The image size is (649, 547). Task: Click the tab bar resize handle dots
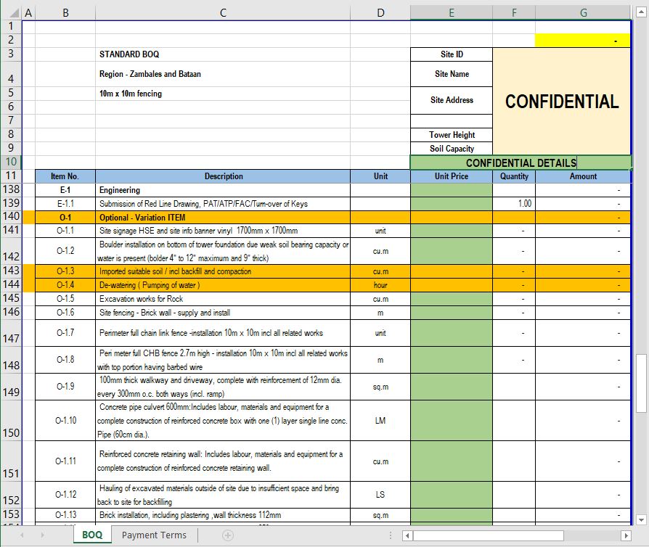[391, 535]
